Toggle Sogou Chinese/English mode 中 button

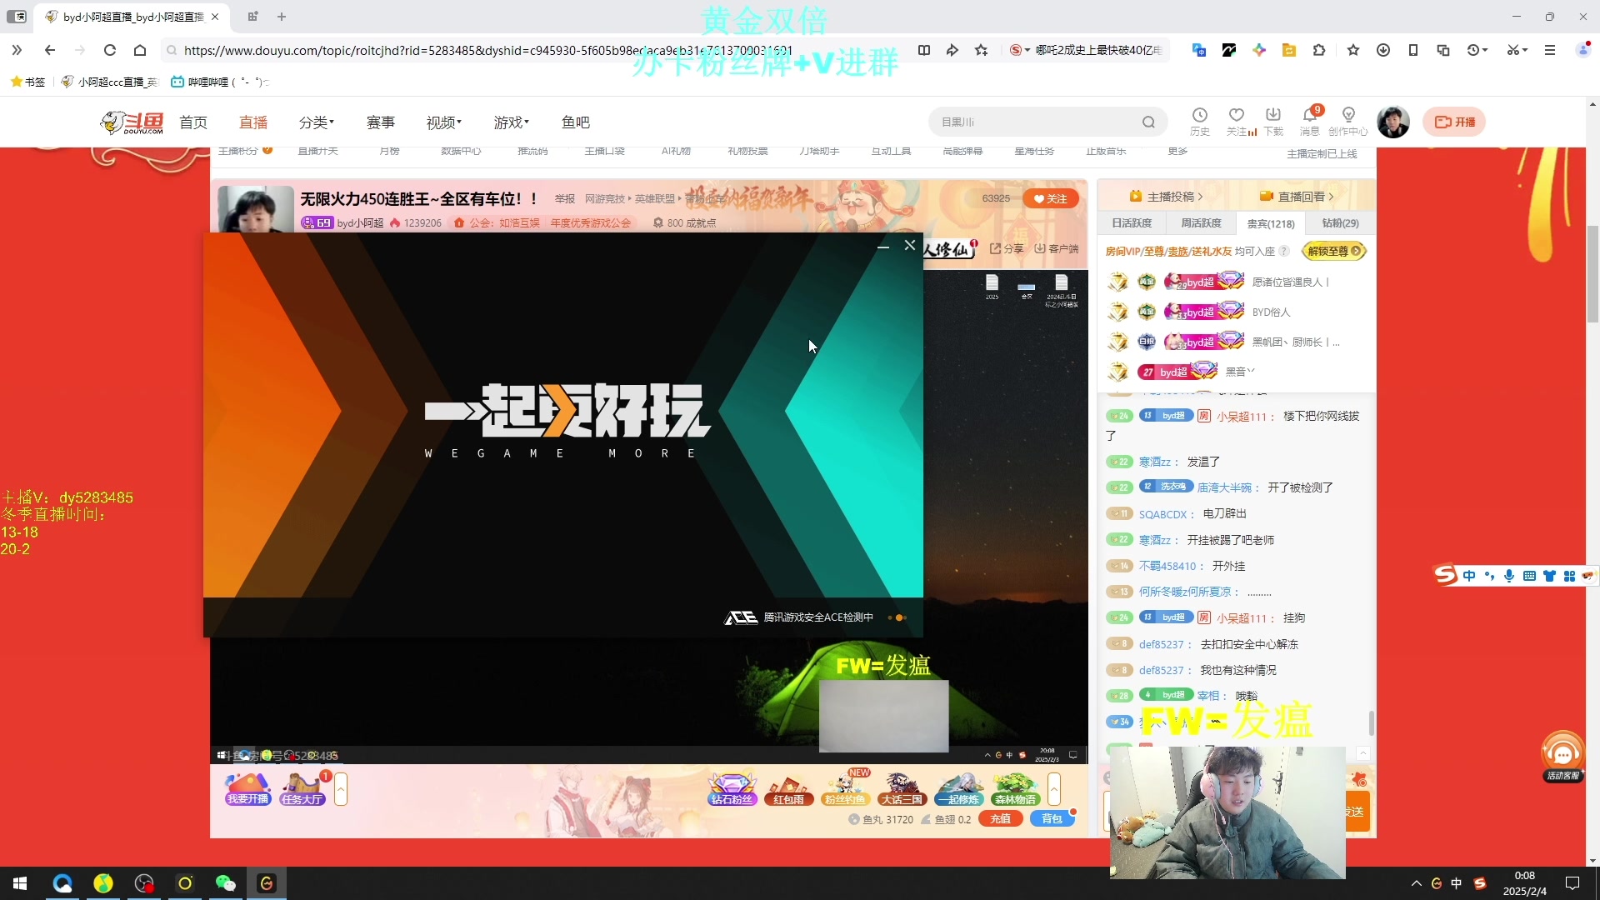click(1469, 576)
